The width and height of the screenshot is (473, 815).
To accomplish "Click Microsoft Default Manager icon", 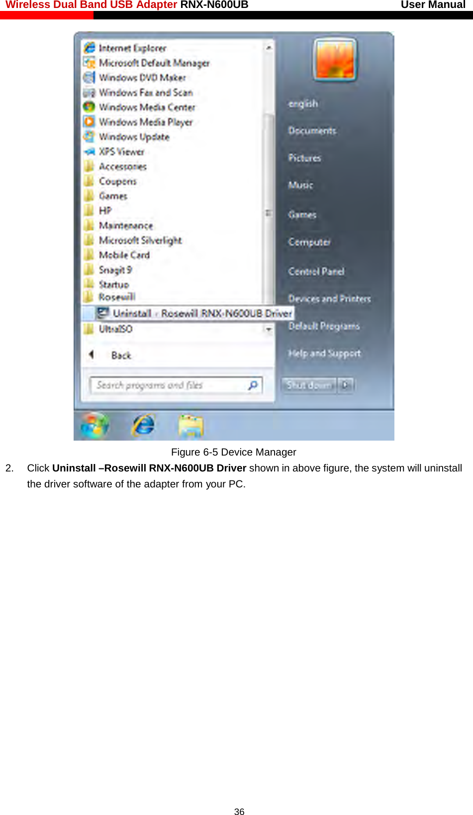I will pyautogui.click(x=89, y=63).
